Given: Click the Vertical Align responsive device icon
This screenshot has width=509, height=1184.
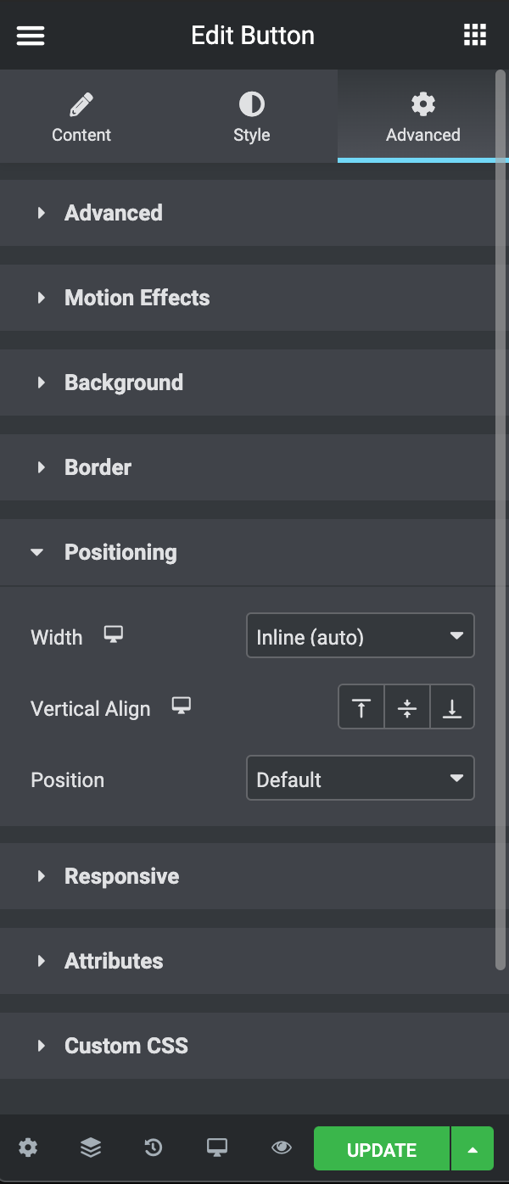Looking at the screenshot, I should pyautogui.click(x=181, y=706).
